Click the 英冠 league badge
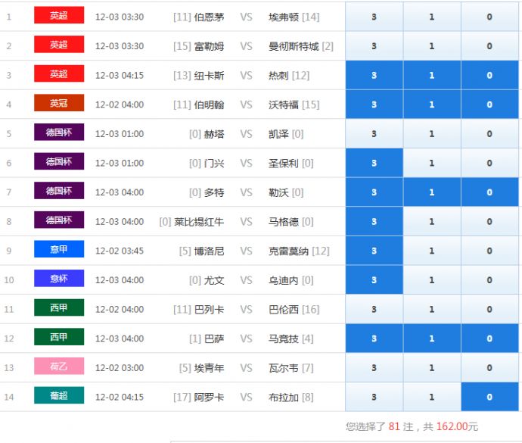The image size is (522, 443). tap(59, 104)
